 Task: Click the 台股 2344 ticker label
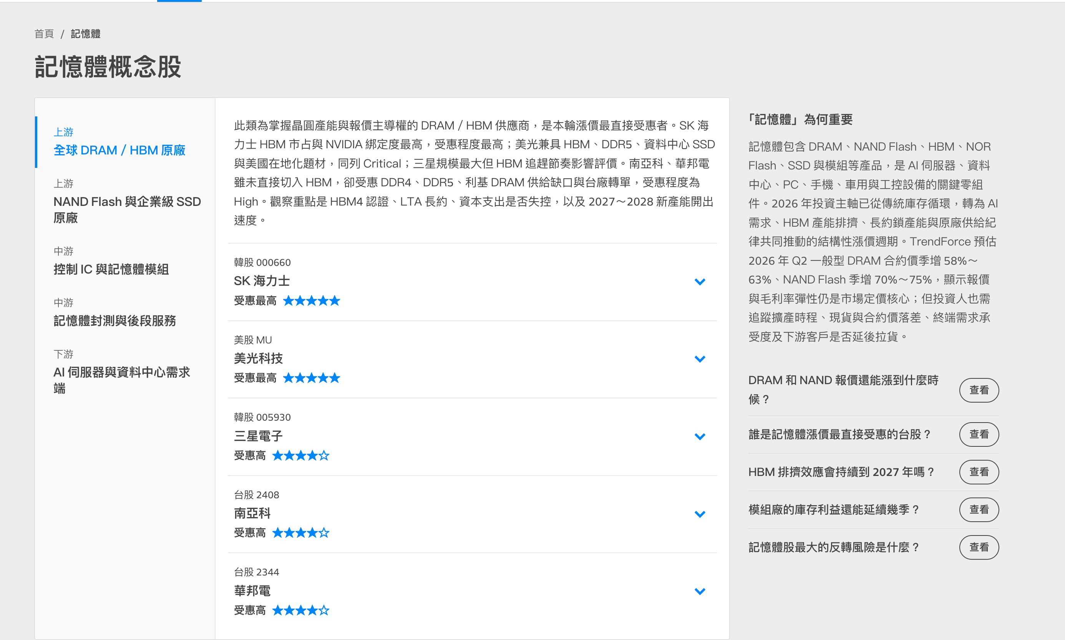tap(257, 572)
